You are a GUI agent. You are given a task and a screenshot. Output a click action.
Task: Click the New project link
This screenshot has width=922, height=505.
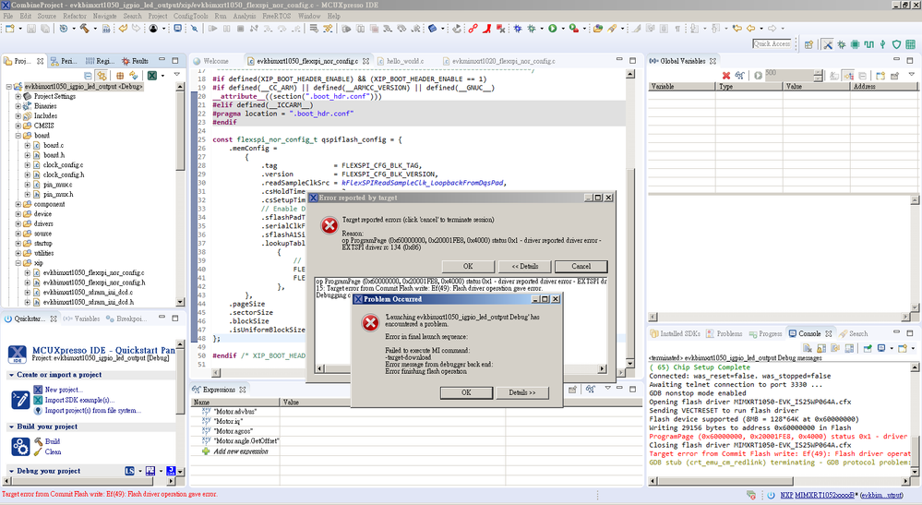[x=64, y=390]
